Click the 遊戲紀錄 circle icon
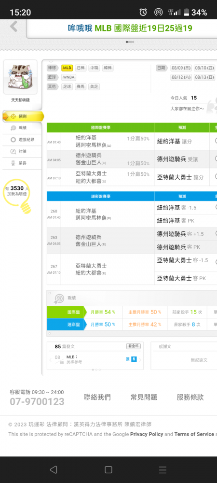The width and height of the screenshot is (217, 483). point(13,140)
